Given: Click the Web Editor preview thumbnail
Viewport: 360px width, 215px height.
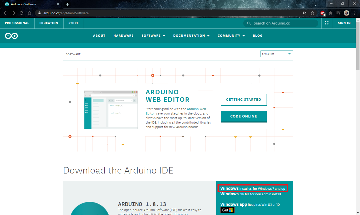Looking at the screenshot, I should pyautogui.click(x=111, y=110).
